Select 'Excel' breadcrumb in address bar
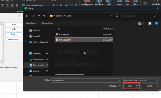Screen dimensions: 161x98 click(x=69, y=16)
